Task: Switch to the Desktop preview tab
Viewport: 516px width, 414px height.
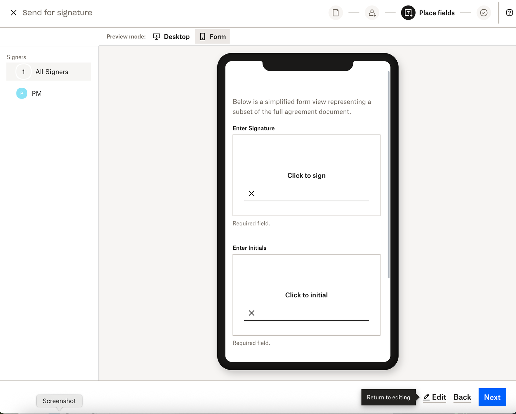Action: pyautogui.click(x=171, y=36)
